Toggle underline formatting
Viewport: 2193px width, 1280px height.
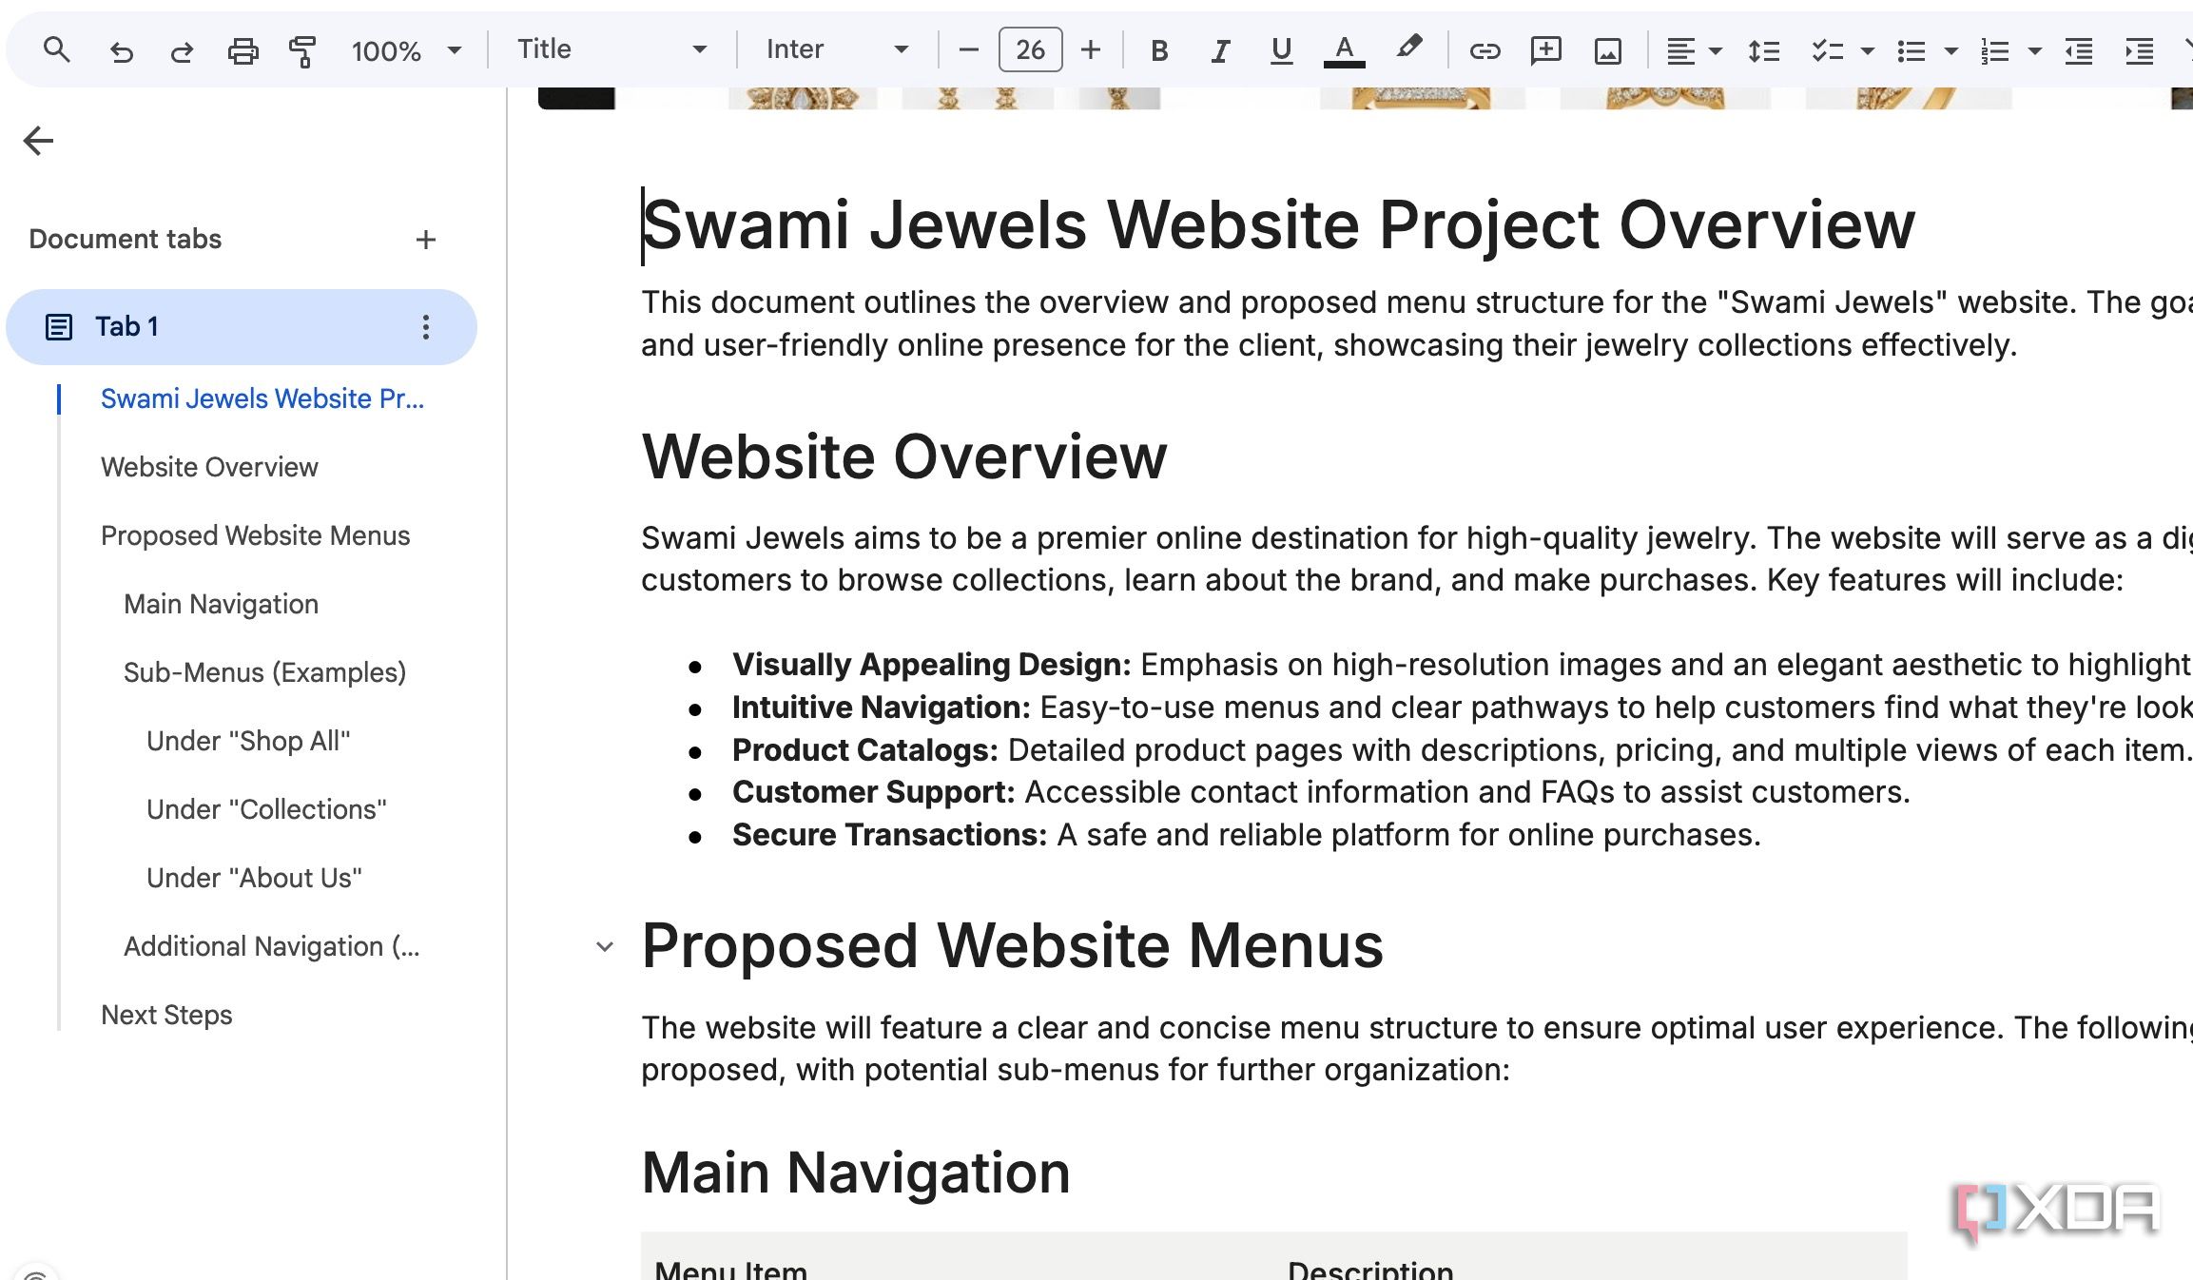[x=1281, y=50]
